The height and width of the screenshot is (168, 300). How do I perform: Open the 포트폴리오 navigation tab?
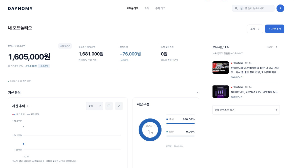132,8
